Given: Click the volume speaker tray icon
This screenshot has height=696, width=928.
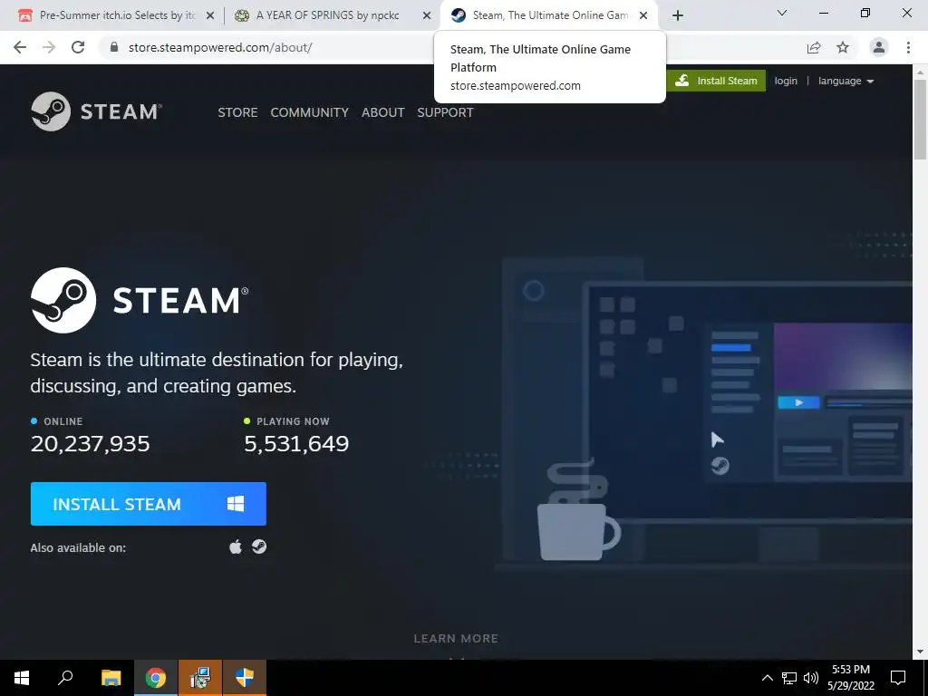Looking at the screenshot, I should 811,678.
